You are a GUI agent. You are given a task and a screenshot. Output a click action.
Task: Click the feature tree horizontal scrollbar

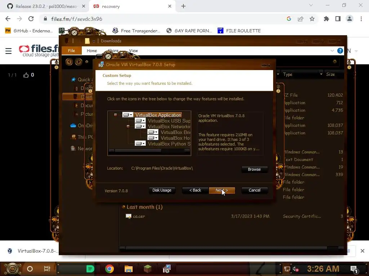click(149, 151)
